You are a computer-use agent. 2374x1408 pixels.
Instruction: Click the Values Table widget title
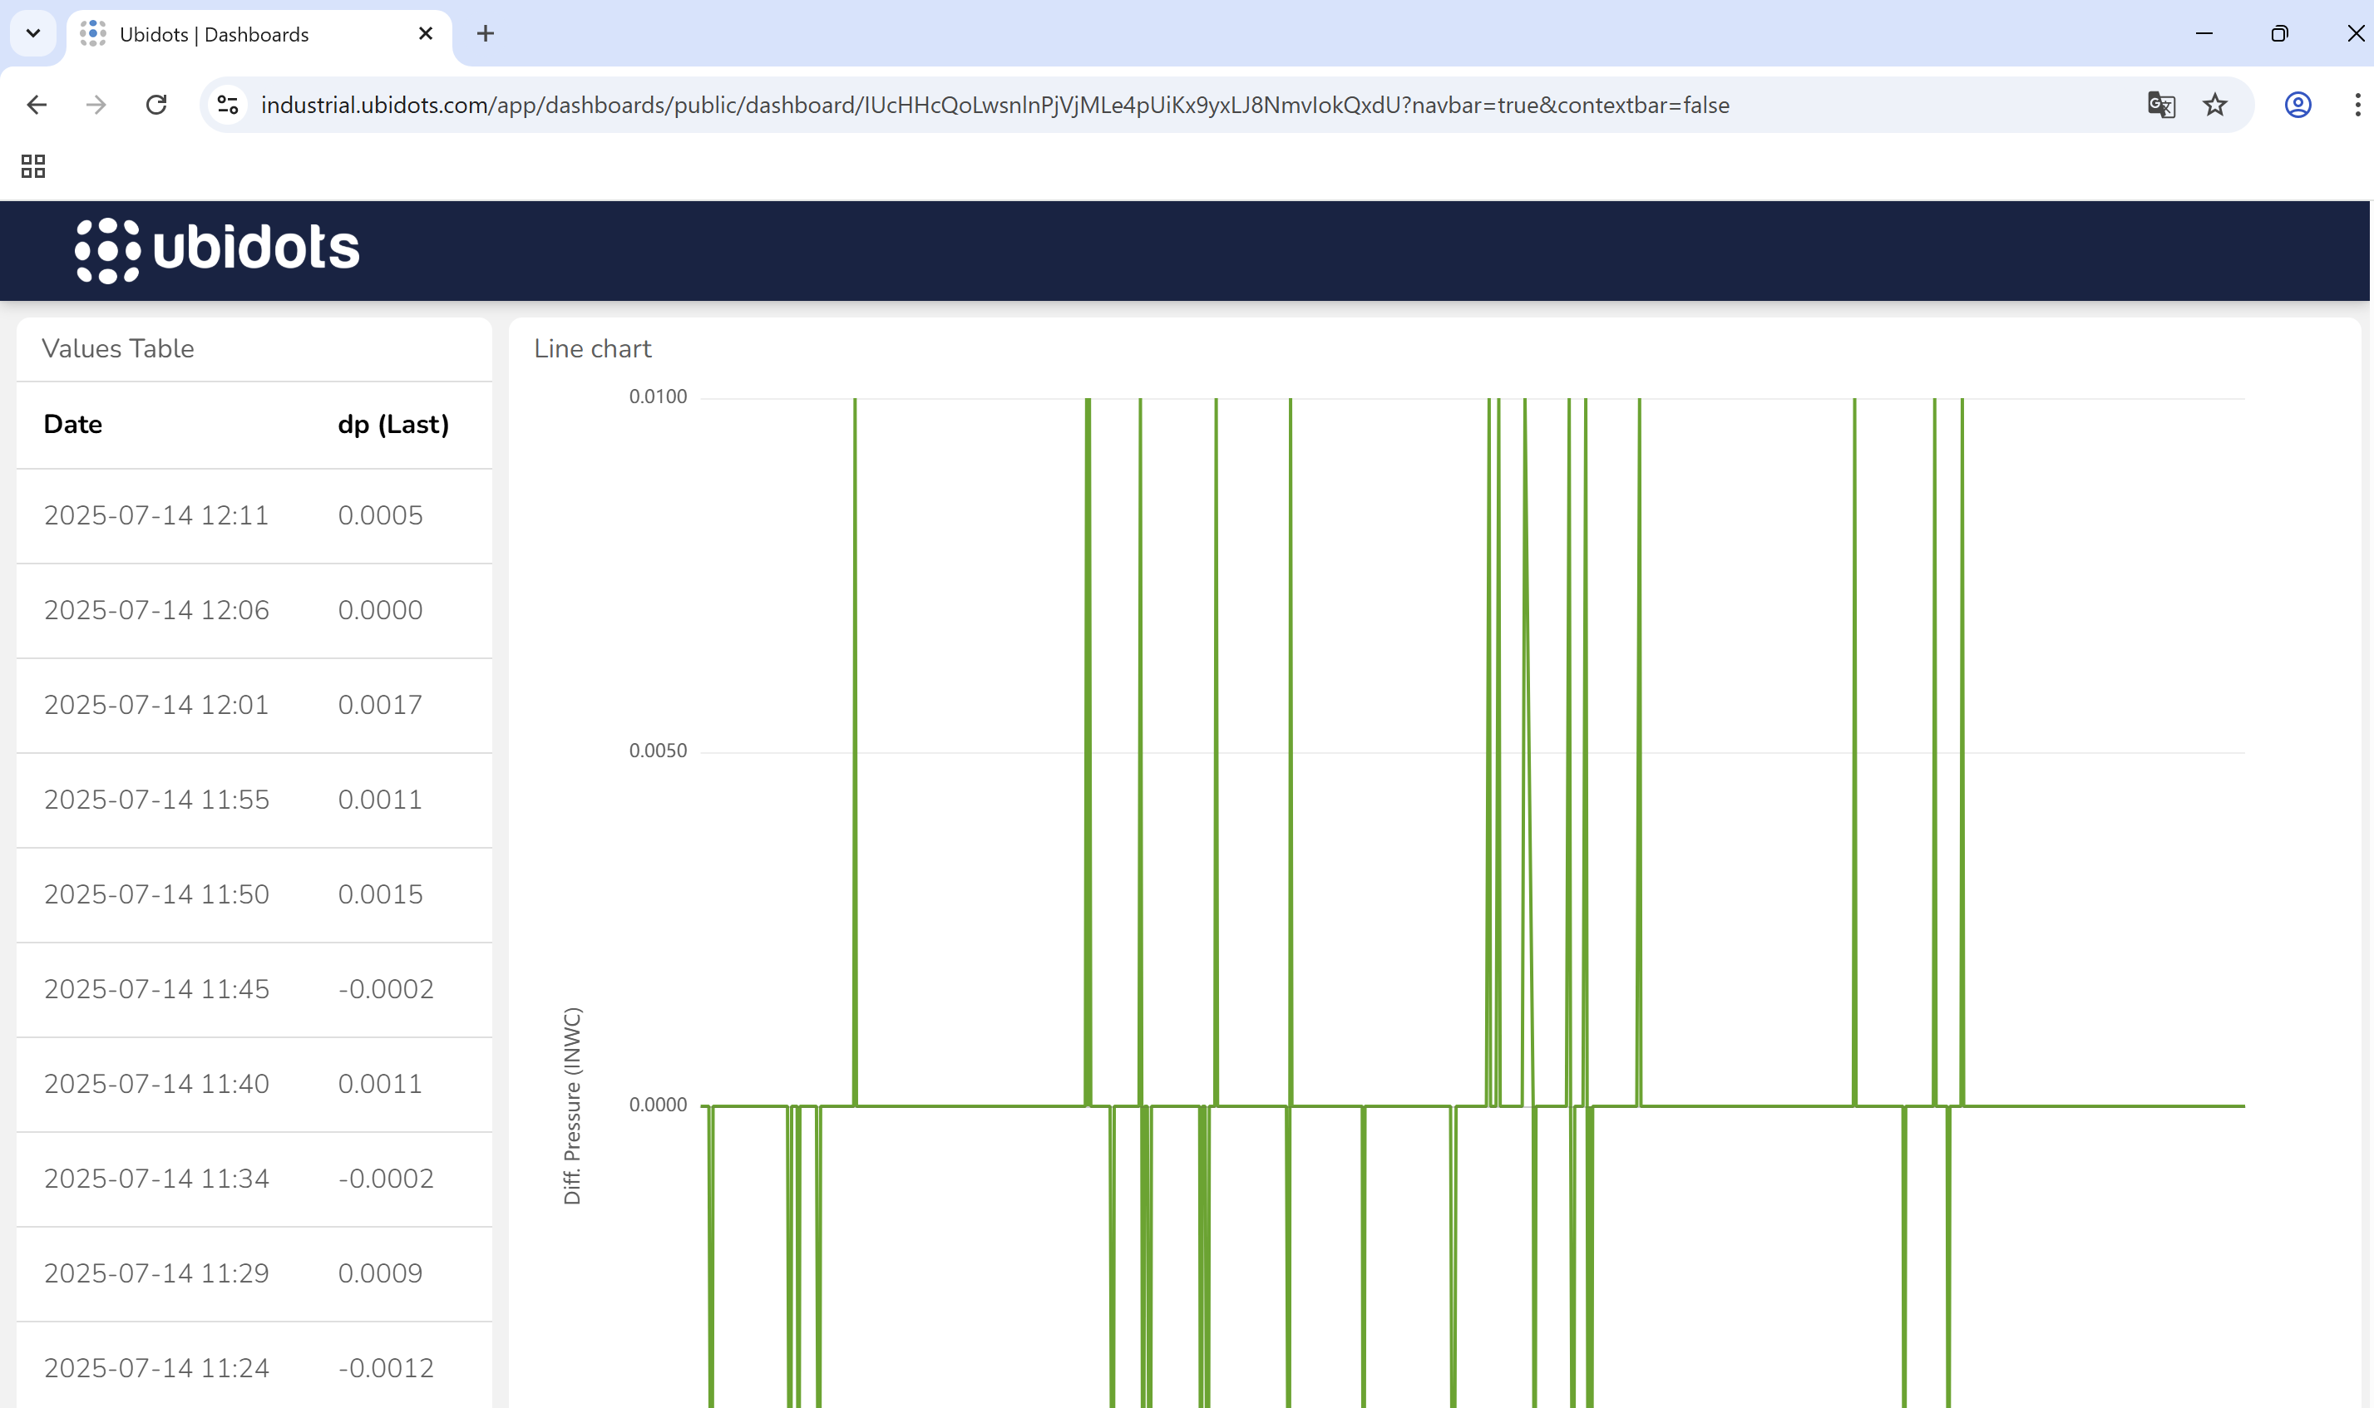118,348
